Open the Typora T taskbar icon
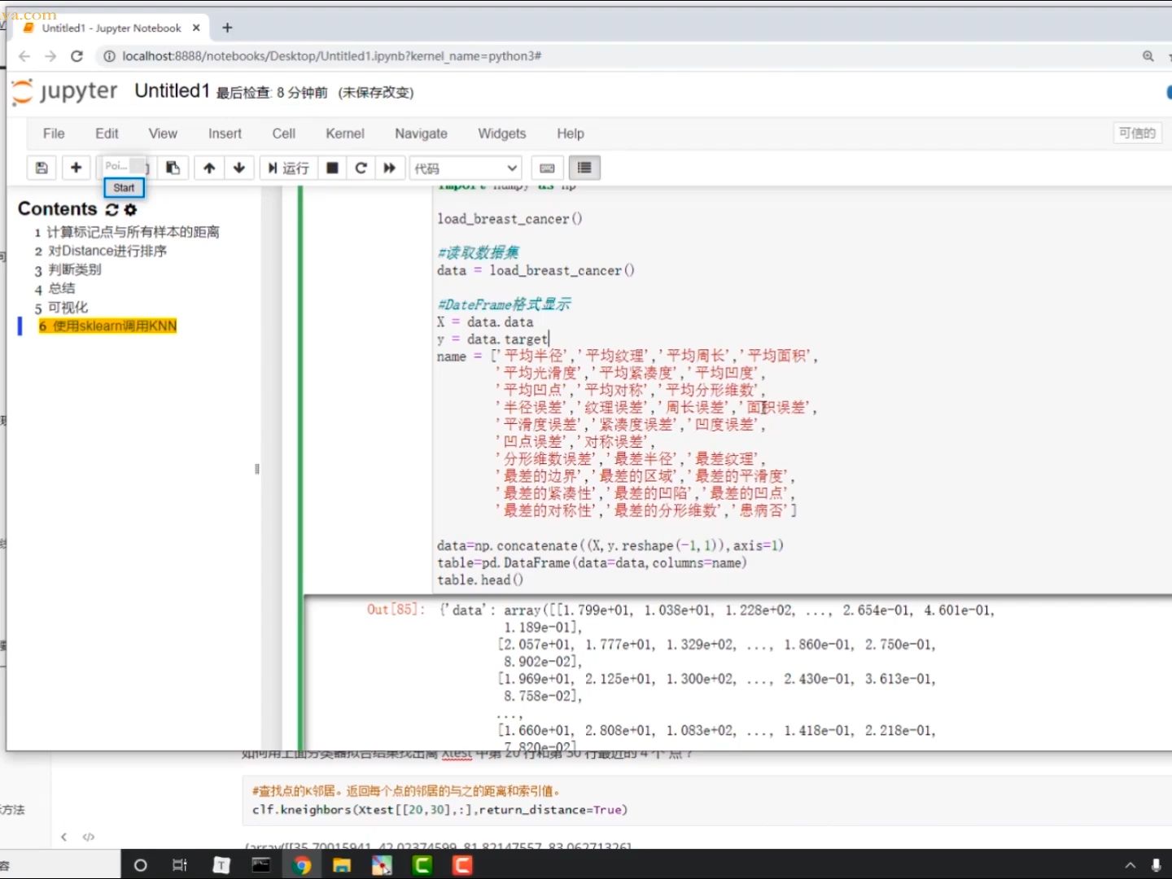Screen dimensions: 1172x879 click(x=221, y=865)
